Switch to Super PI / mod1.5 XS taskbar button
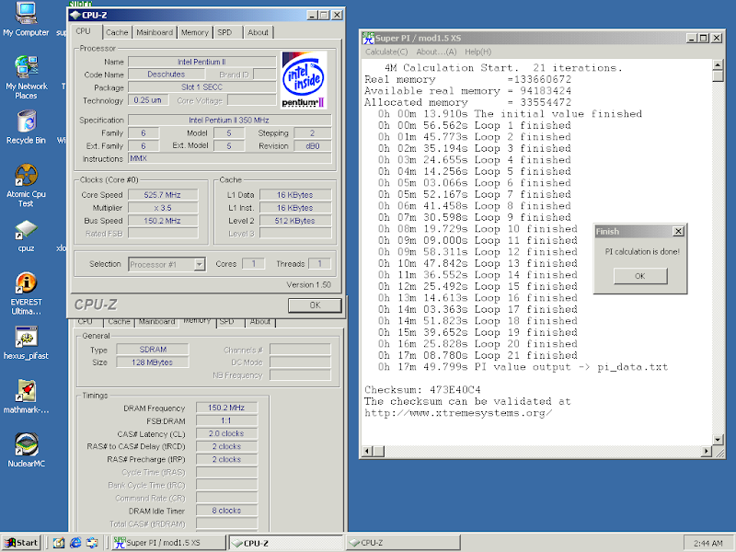This screenshot has width=736, height=552. tap(169, 543)
